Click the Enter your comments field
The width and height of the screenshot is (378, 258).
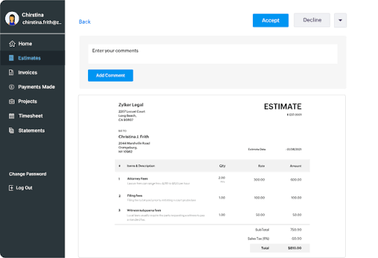tap(212, 54)
